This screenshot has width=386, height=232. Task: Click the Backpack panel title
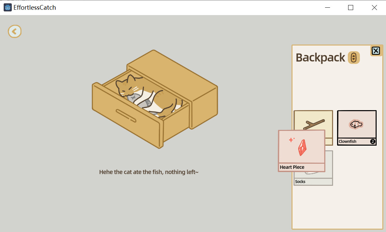320,58
